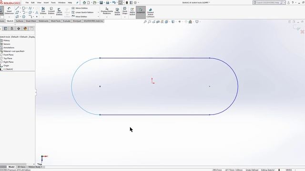Select the Sketch Fillet tool
The image size is (305, 171).
click(30, 17)
